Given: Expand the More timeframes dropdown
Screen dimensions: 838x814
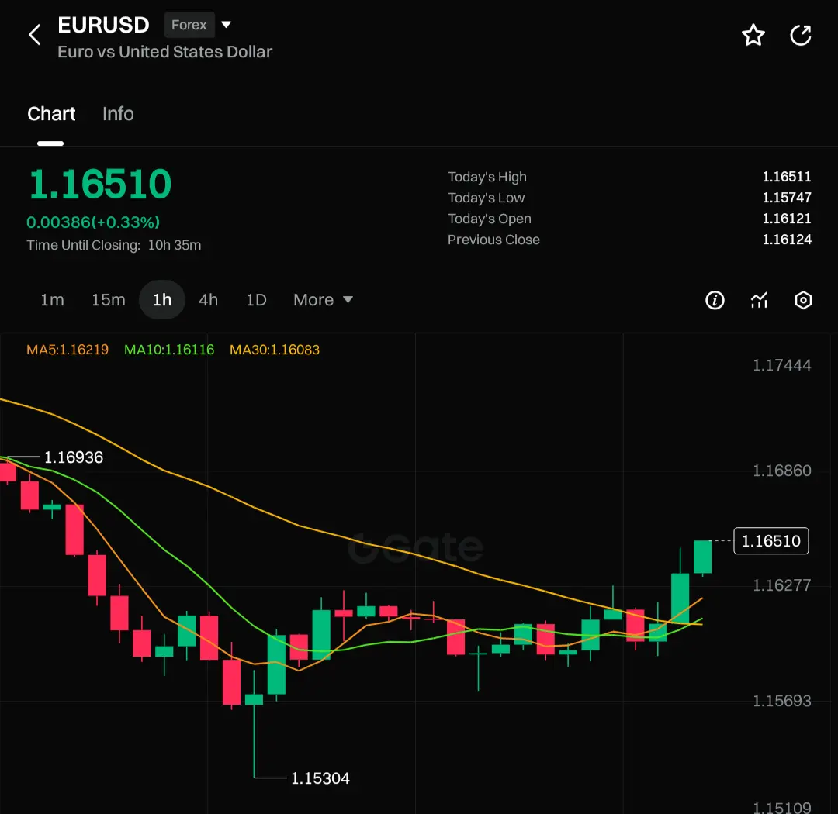Looking at the screenshot, I should click(x=323, y=300).
